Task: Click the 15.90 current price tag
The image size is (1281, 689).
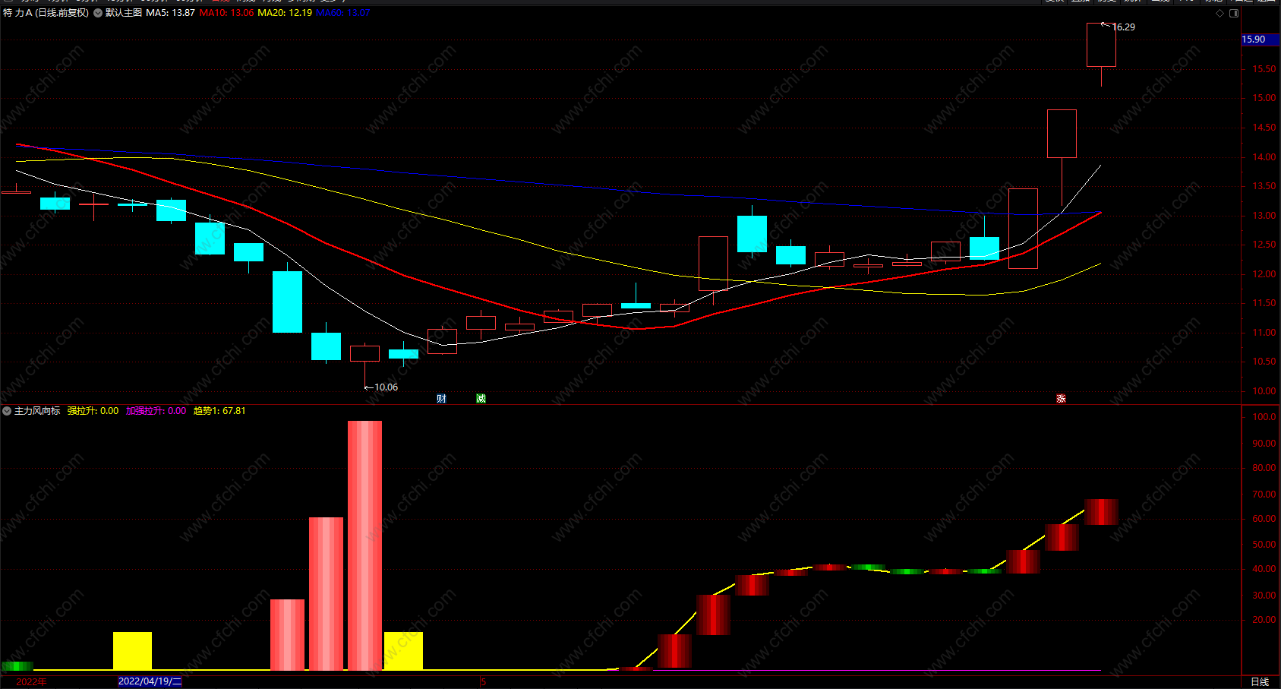Action: [x=1260, y=40]
